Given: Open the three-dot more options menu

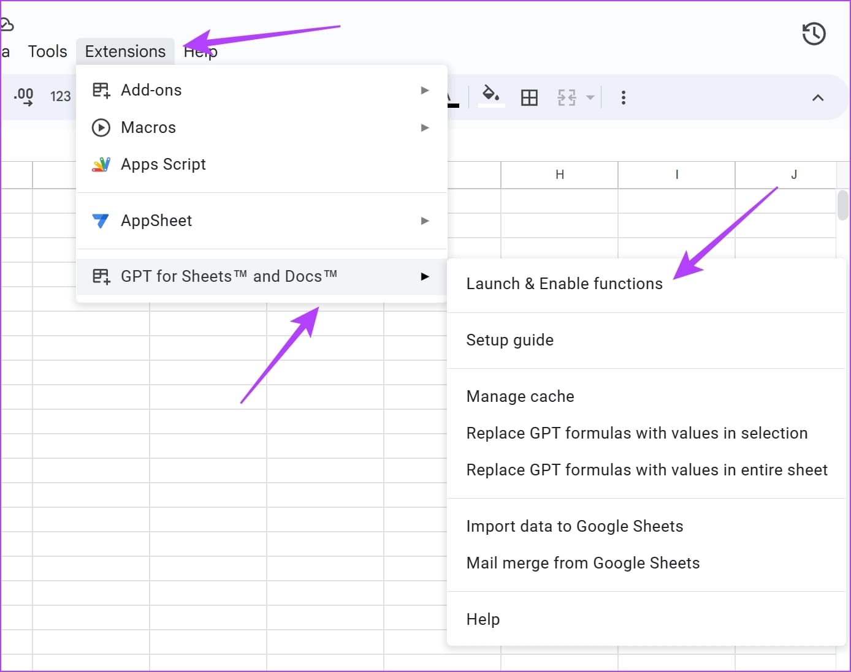Looking at the screenshot, I should point(624,97).
